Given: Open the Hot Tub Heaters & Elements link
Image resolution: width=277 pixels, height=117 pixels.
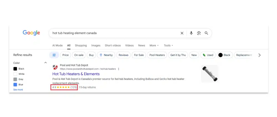Looking at the screenshot, I should tap(76, 74).
